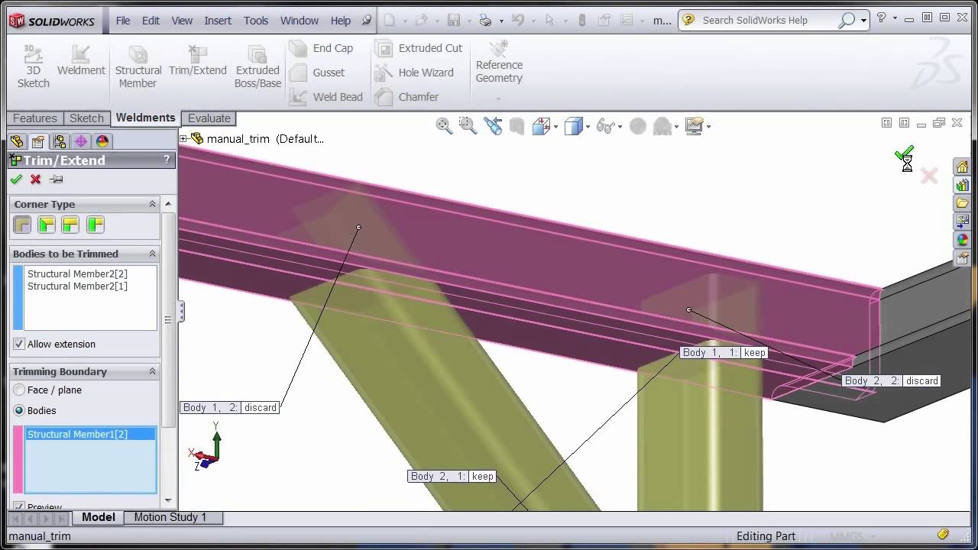Image resolution: width=978 pixels, height=550 pixels.
Task: Open the Insert menu
Action: click(218, 21)
